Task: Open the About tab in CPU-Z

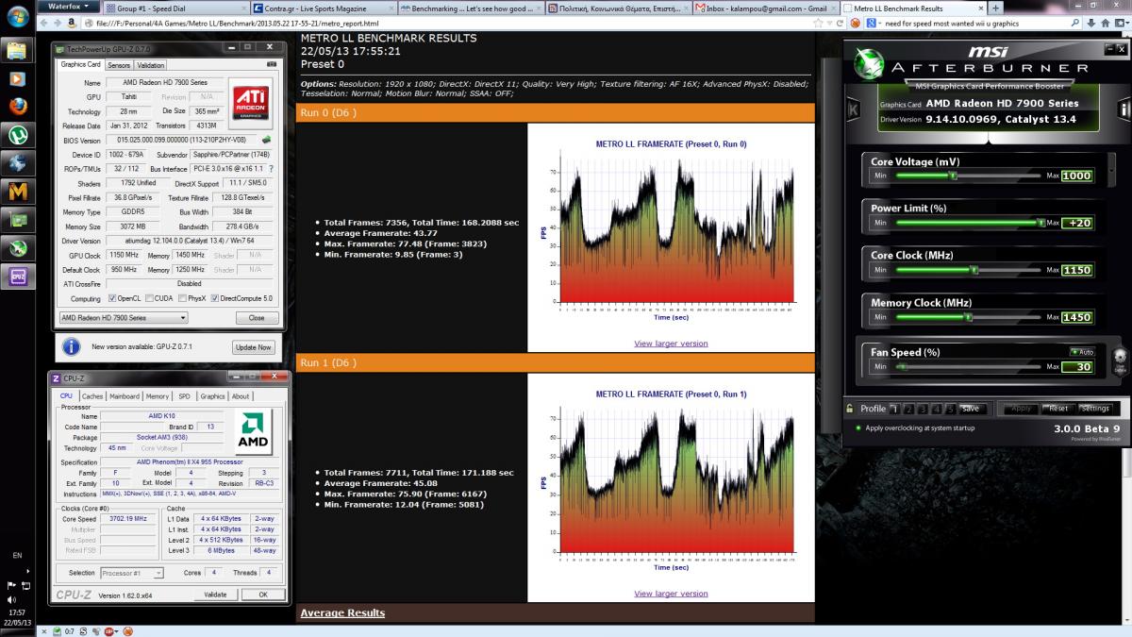Action: point(241,396)
